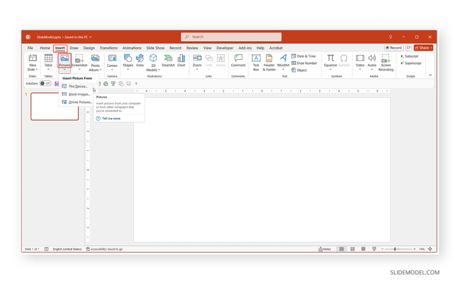This screenshot has width=458, height=284.
Task: Open the Cameo camera tool
Action: pos(112,60)
